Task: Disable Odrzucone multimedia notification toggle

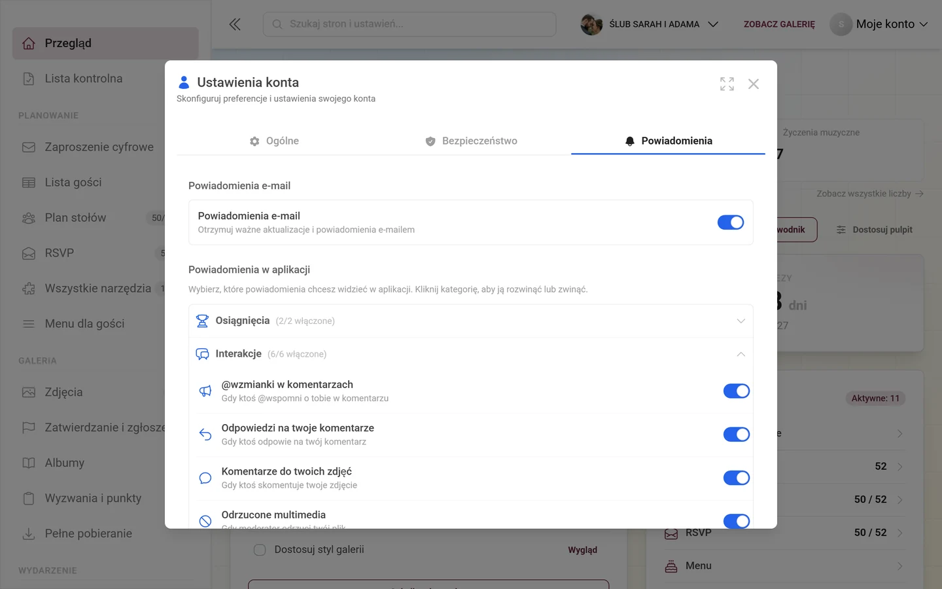Action: point(737,521)
